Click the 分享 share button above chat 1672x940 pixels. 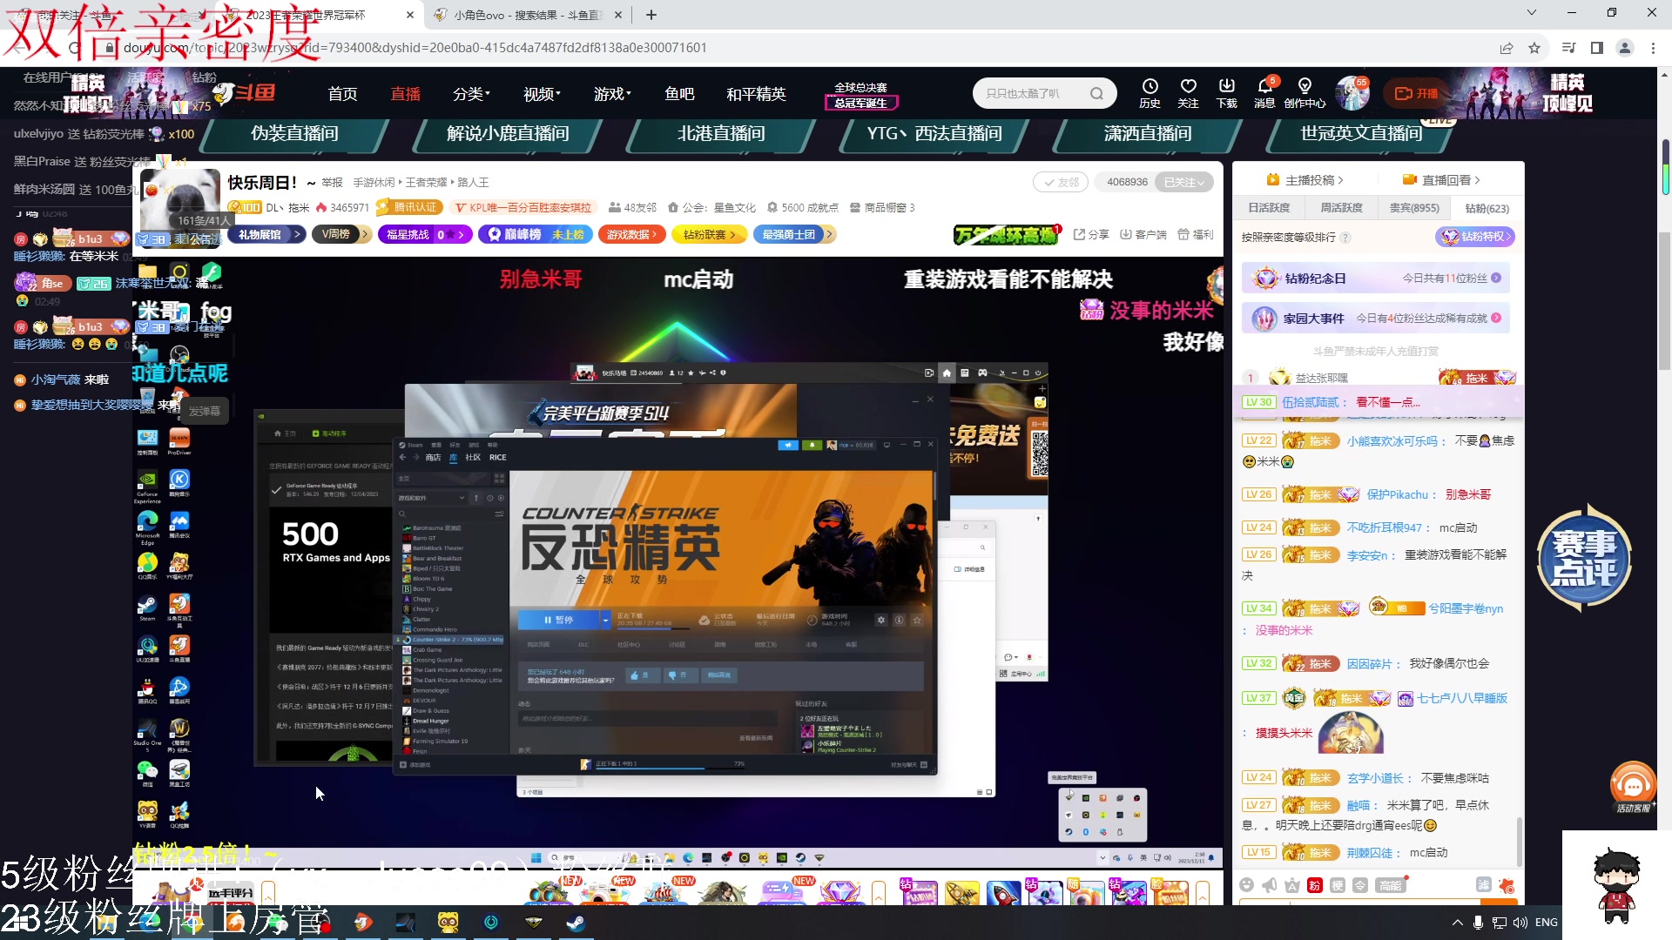click(1090, 234)
